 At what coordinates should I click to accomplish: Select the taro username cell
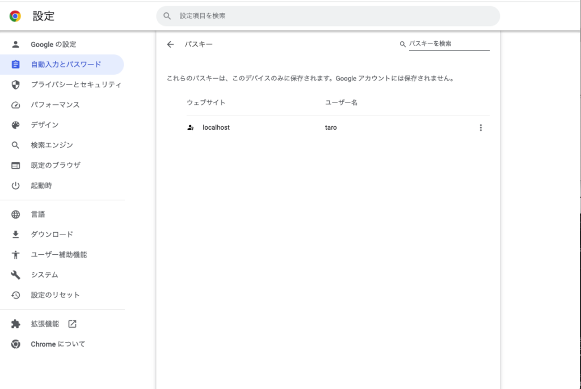pyautogui.click(x=331, y=127)
